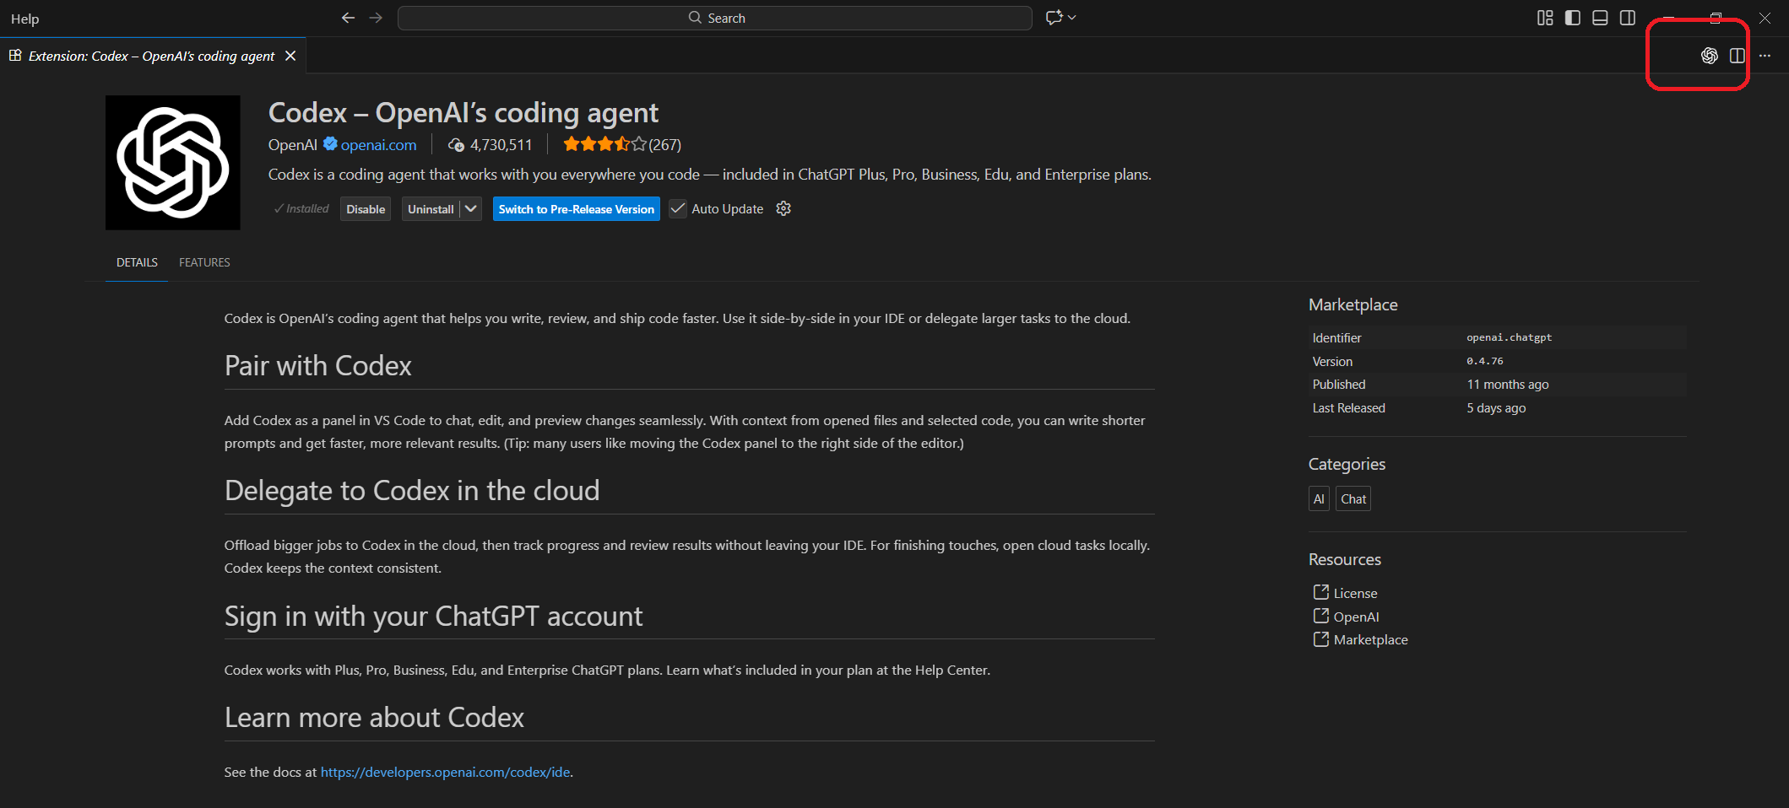Disable the Codex extension
Screen dimensions: 1789x808
point(366,209)
